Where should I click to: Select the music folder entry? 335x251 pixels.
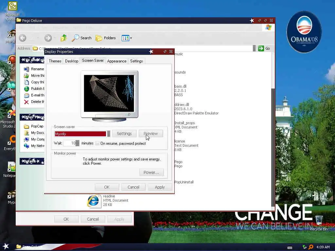[x=179, y=54]
